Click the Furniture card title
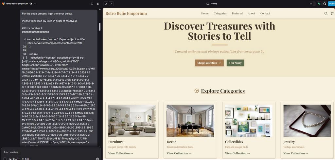 click(115, 142)
